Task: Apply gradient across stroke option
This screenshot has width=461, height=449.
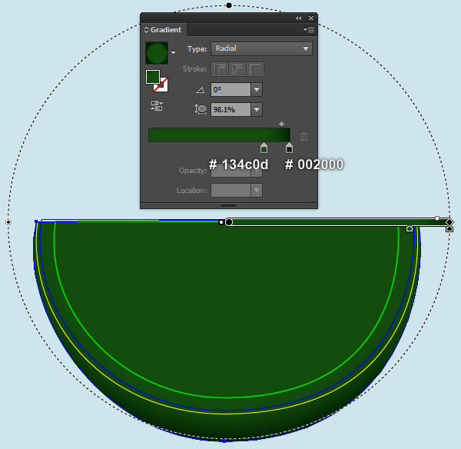Action: click(255, 69)
